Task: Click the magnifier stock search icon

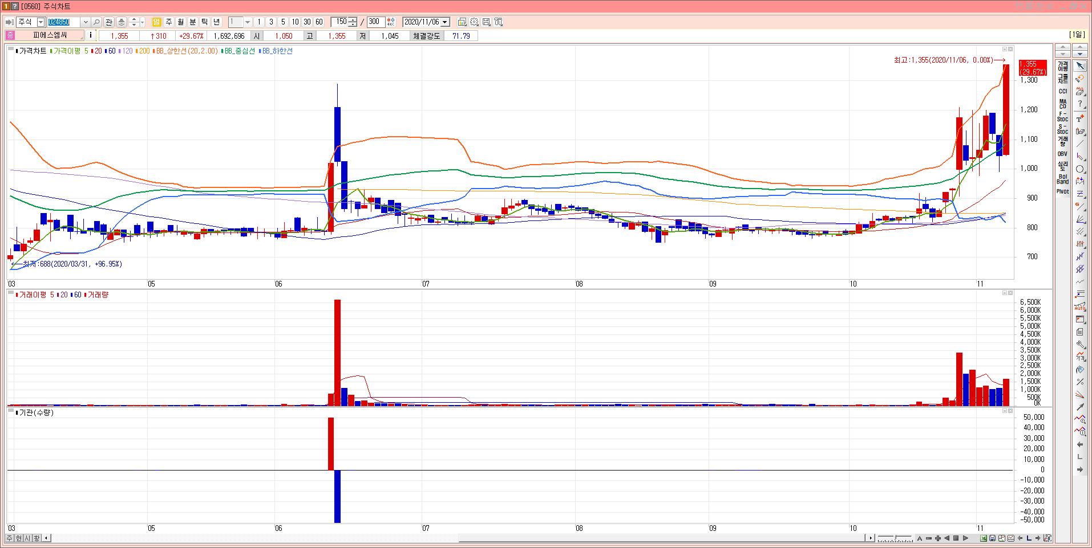Action: click(x=96, y=22)
